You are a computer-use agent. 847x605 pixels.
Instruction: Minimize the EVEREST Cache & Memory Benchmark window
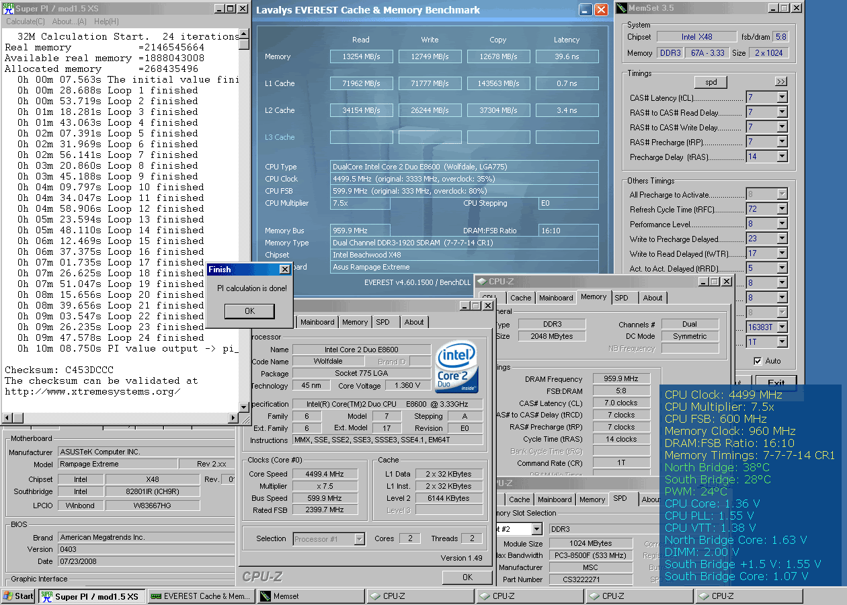586,9
